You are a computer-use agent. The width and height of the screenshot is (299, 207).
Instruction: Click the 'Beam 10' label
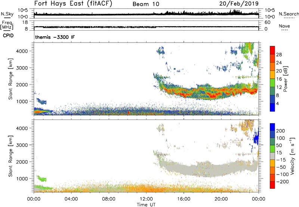pos(146,4)
